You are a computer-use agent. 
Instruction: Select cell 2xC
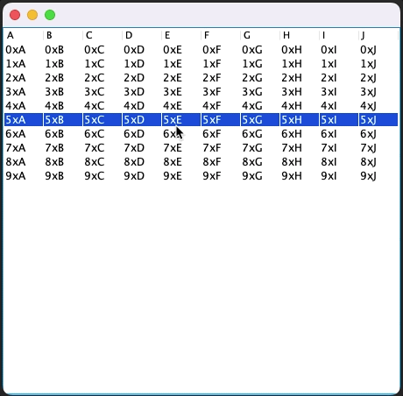click(x=103, y=78)
